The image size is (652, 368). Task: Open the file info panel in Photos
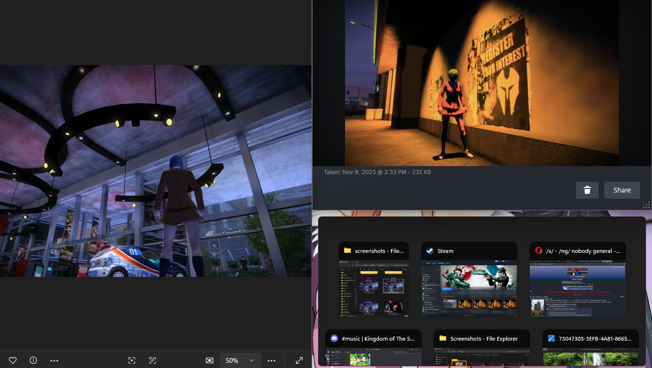(33, 360)
